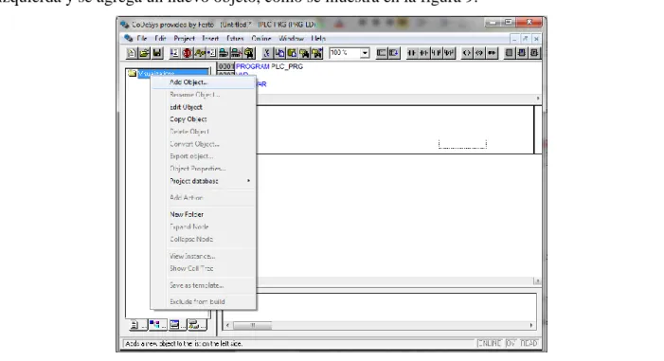Click the Step over toolbar icon
The width and height of the screenshot is (664, 361).
(199, 53)
